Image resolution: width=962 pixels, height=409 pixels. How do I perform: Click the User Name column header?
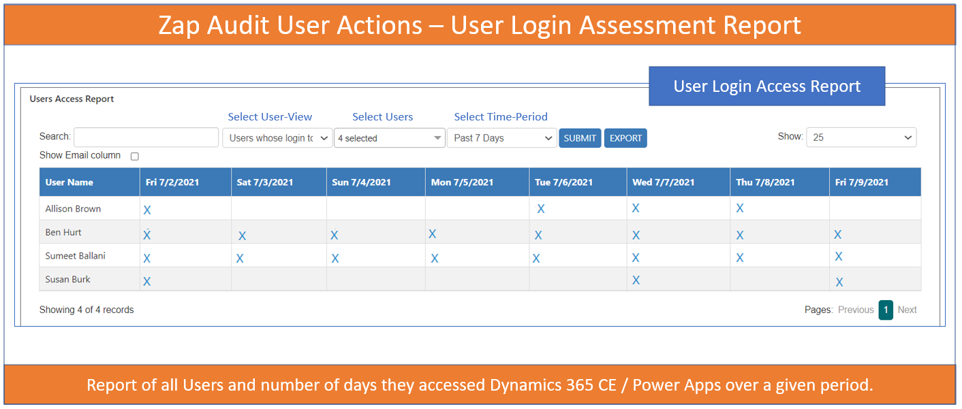point(69,182)
